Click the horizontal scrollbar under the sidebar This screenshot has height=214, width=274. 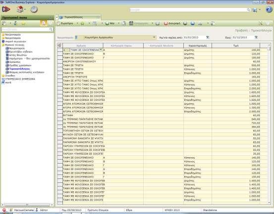(x=27, y=205)
